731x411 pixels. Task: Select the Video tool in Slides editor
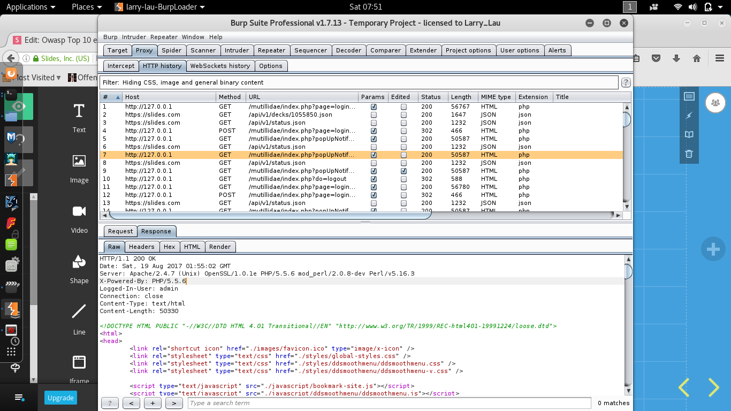pos(79,219)
